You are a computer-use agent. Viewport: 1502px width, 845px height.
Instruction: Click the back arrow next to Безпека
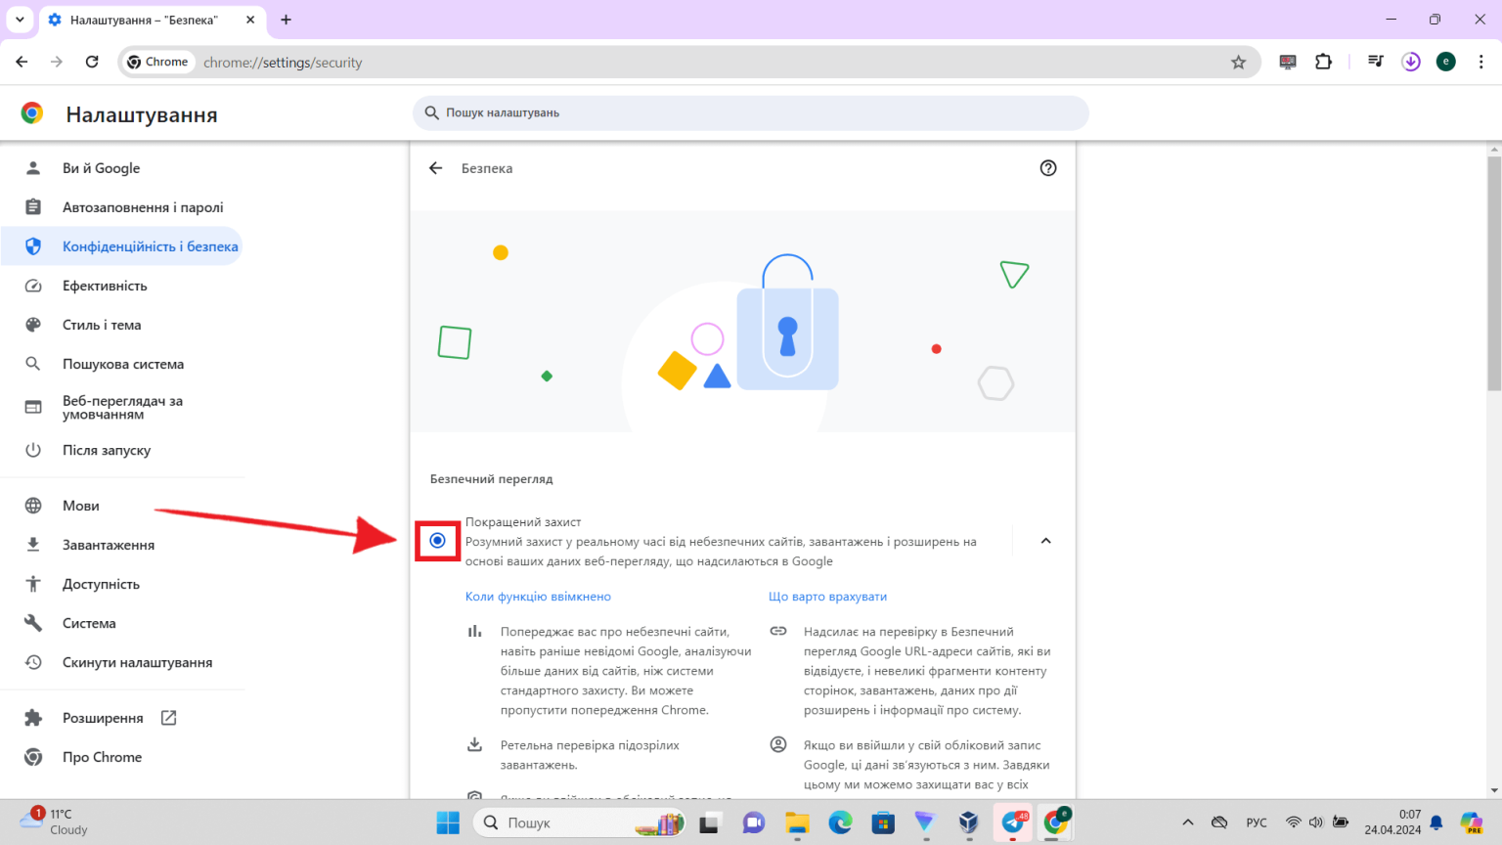[435, 168]
